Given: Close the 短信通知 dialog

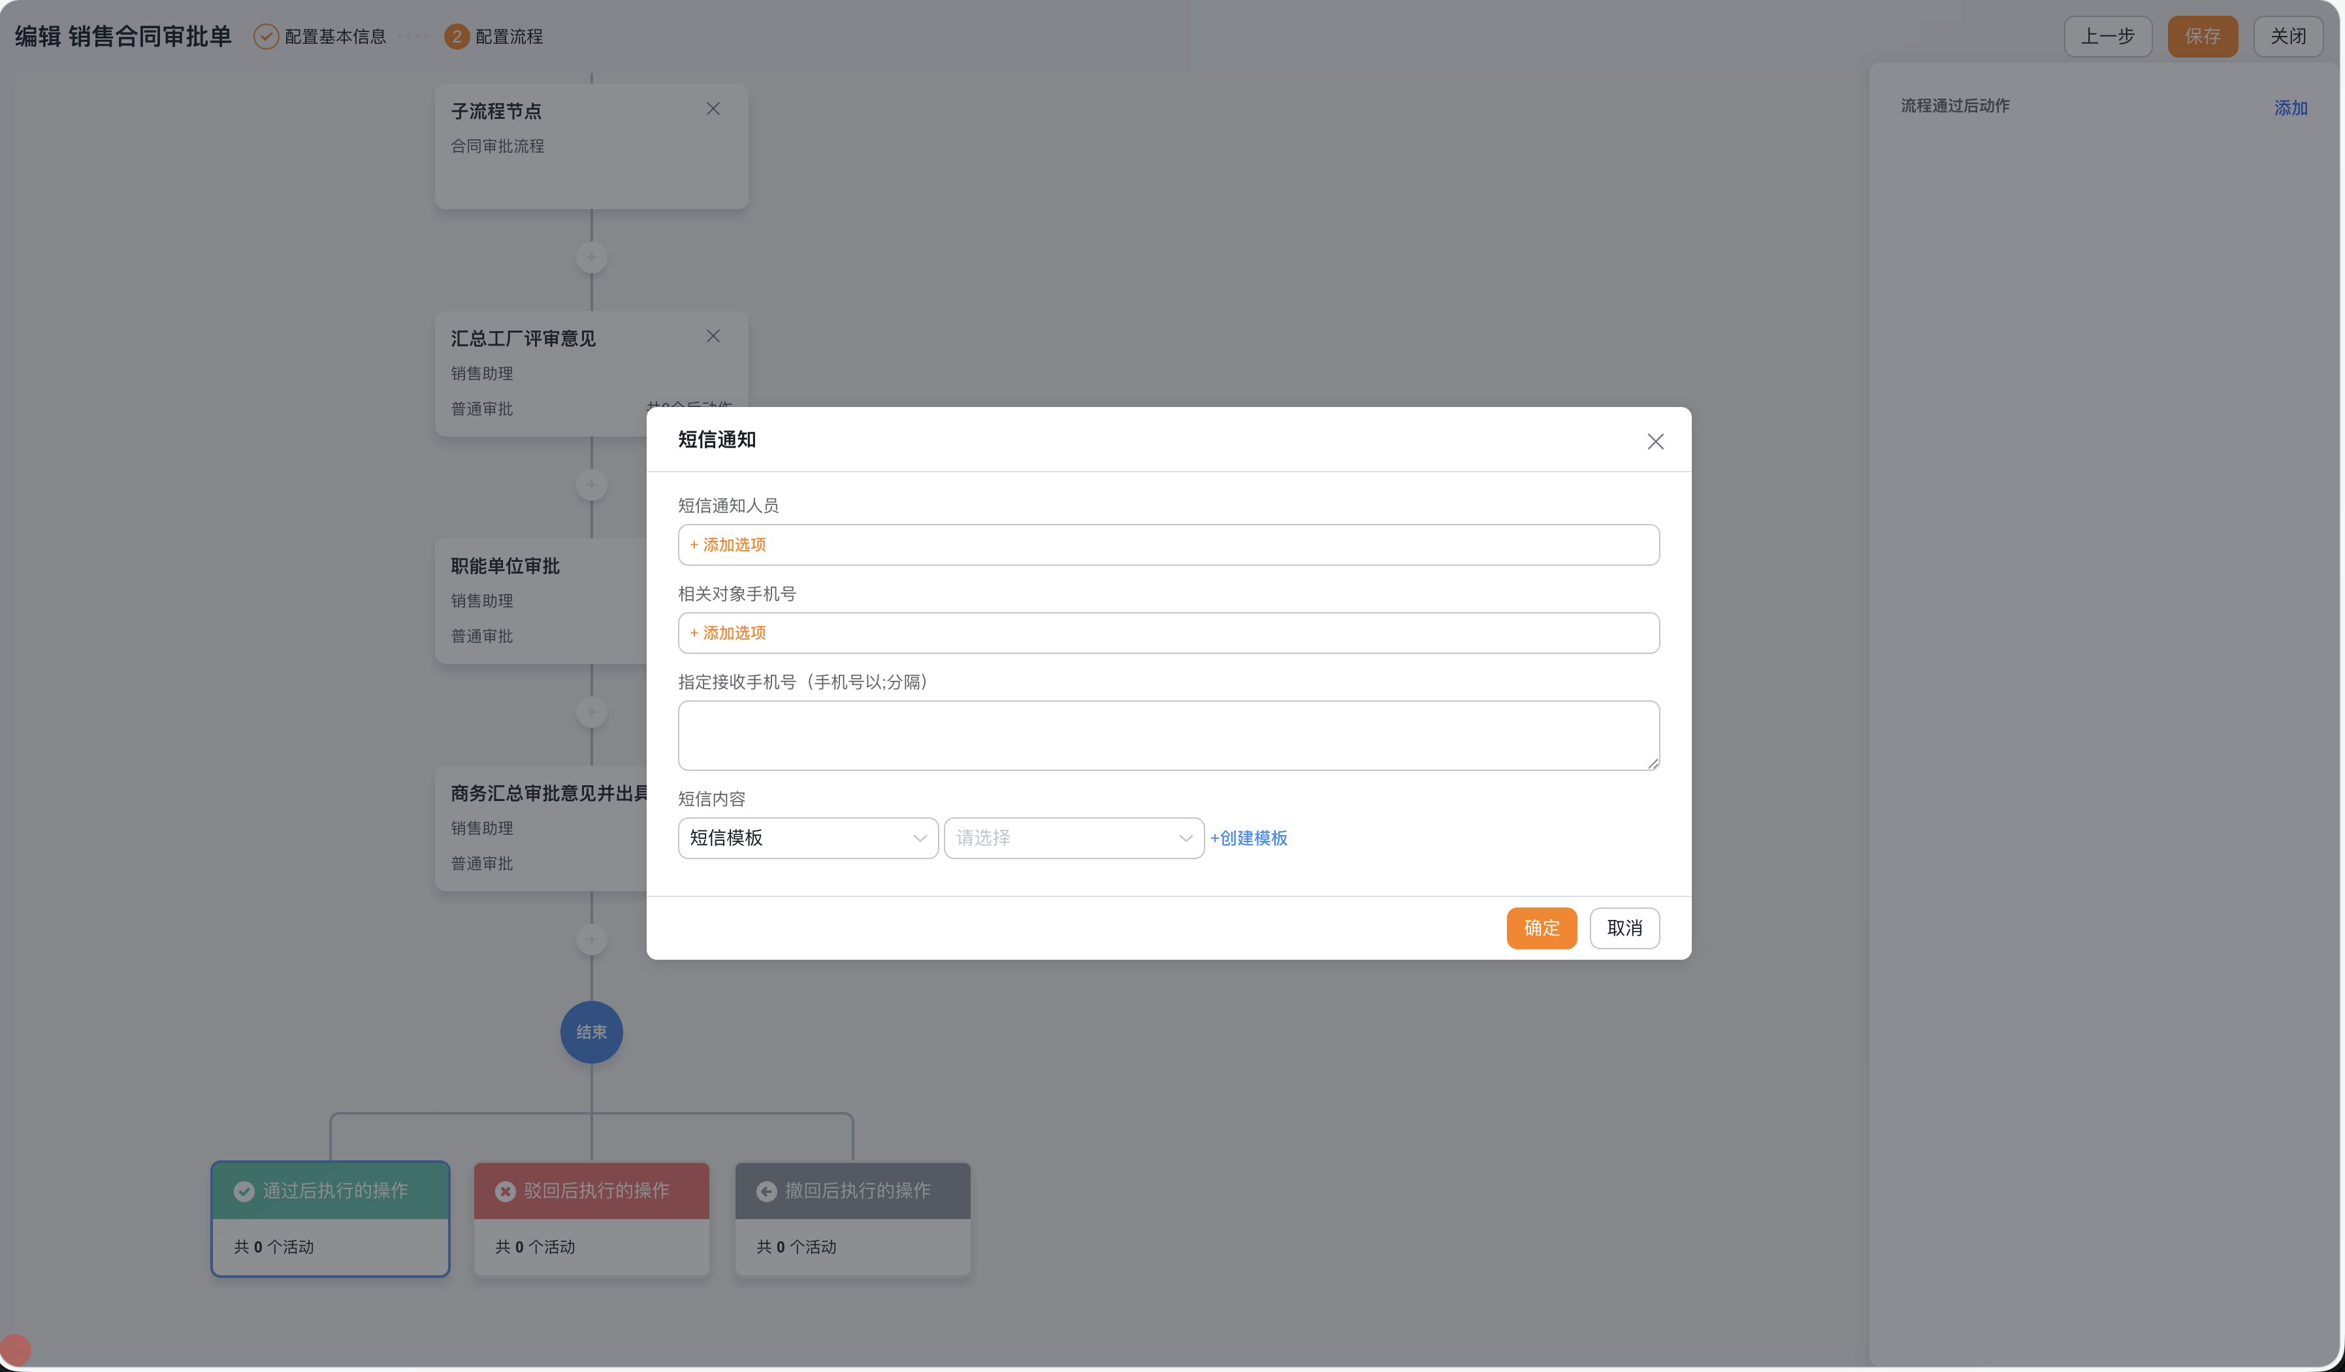Looking at the screenshot, I should tap(1655, 441).
